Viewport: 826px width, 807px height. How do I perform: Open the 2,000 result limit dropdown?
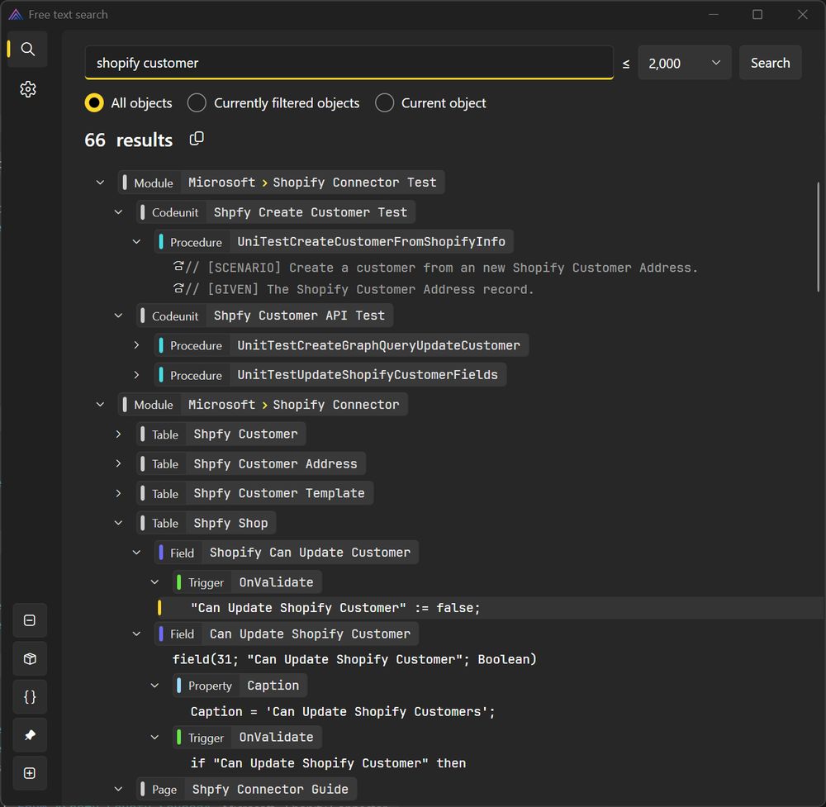(x=684, y=63)
